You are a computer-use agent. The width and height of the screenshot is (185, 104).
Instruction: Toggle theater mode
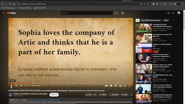125,86
